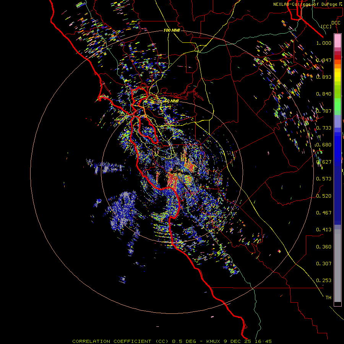Select the 0.360 legend value
Screen dimensions: 344x344
(x=324, y=247)
